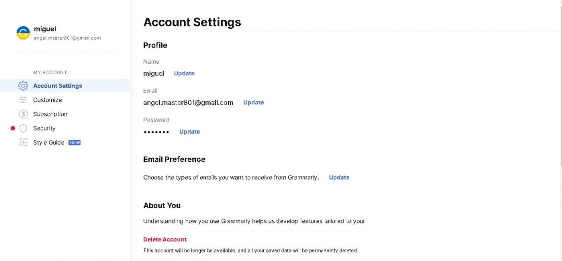Click the red alert dot beside Security
The image size is (562, 261).
(13, 128)
